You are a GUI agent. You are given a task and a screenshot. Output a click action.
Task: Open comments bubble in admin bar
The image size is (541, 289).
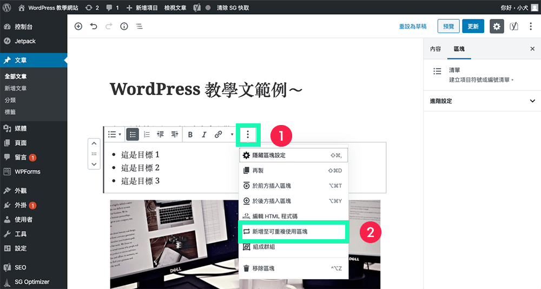click(x=113, y=8)
